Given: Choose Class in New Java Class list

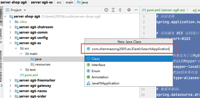Looking at the screenshot, I should [129, 59].
